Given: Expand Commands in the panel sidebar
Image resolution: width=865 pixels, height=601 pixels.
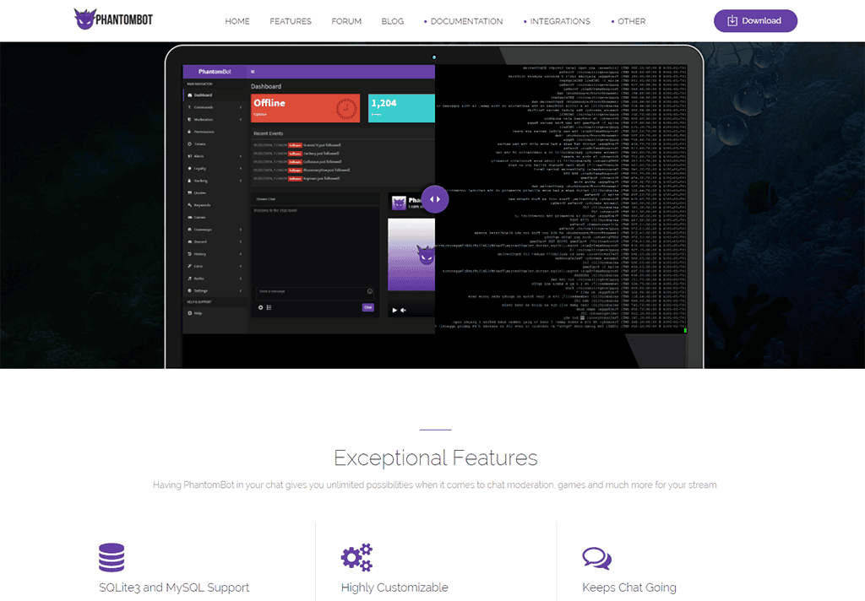Looking at the screenshot, I should 215,107.
